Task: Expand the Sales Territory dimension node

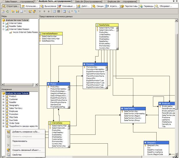Action: point(3,108)
